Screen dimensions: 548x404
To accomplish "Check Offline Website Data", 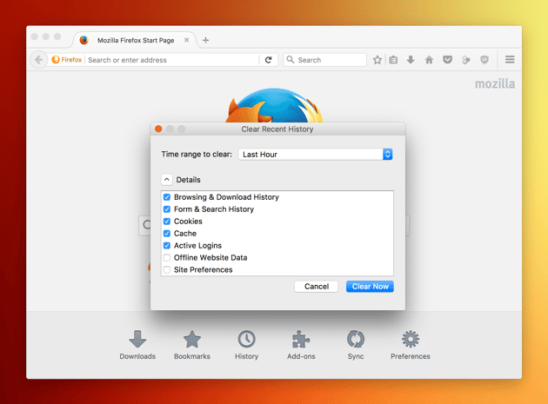I will click(x=167, y=258).
